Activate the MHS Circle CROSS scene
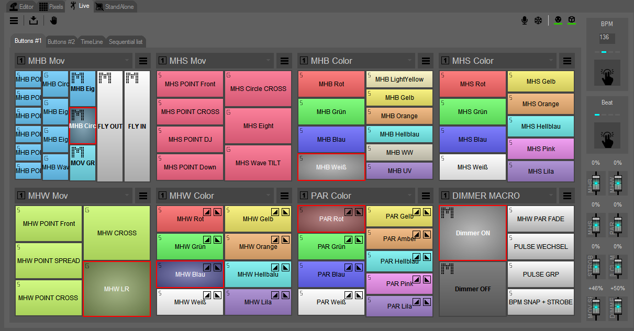Image resolution: width=634 pixels, height=331 pixels. click(x=258, y=88)
